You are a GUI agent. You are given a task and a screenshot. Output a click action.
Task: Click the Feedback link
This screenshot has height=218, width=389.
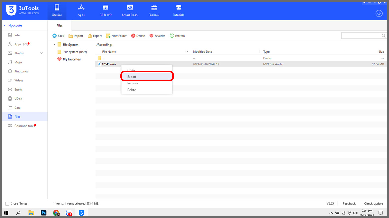pos(349,204)
